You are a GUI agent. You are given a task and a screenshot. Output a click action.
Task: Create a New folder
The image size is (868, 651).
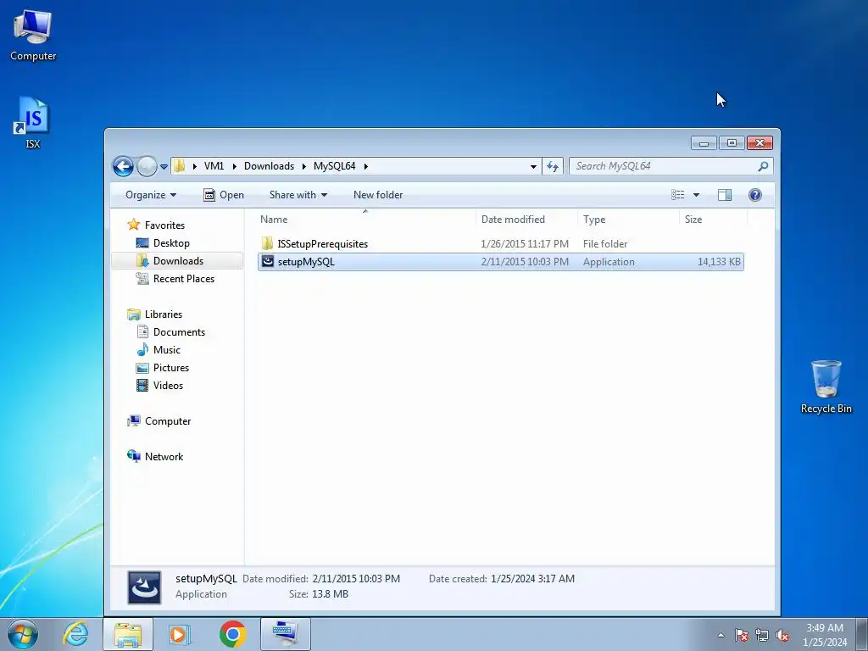378,195
